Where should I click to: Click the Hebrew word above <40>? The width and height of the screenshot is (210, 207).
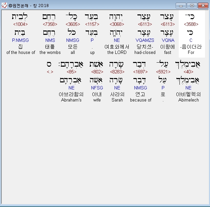[x=187, y=65]
